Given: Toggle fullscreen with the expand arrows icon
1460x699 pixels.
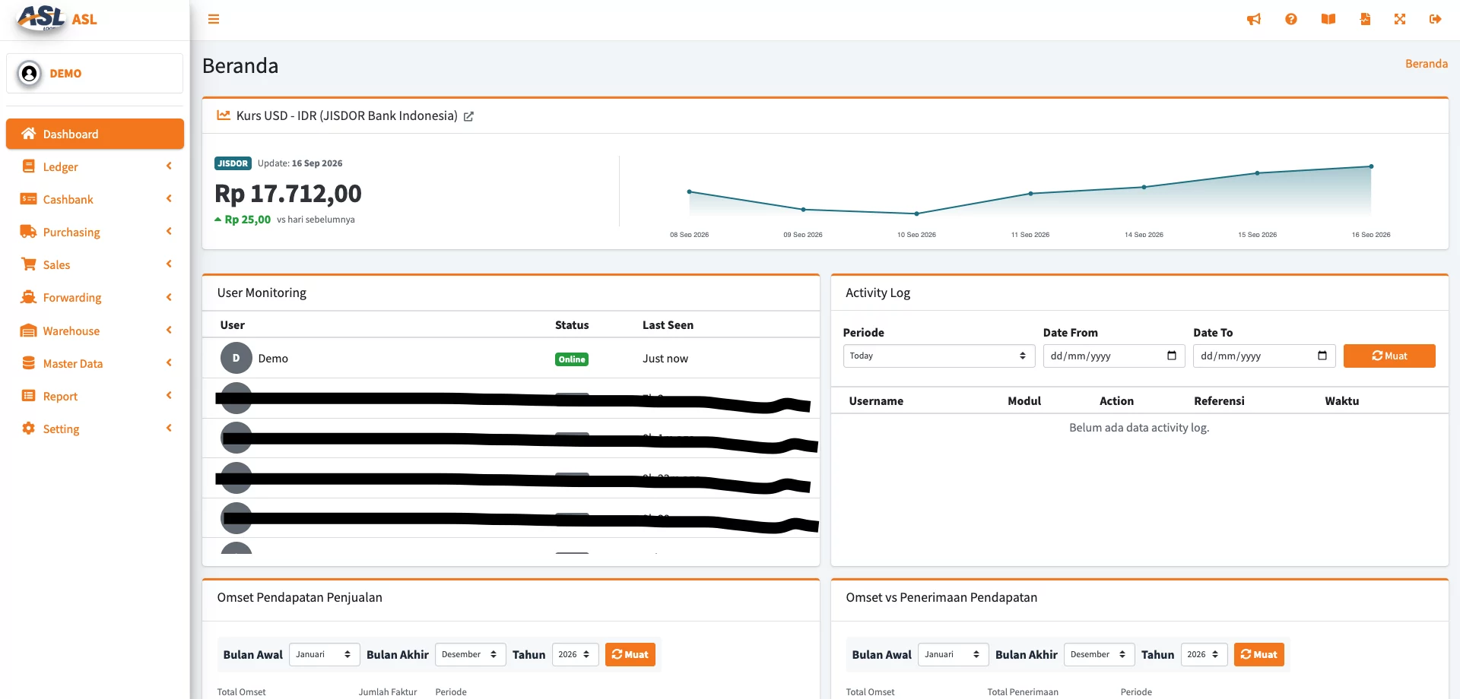Looking at the screenshot, I should click(x=1400, y=19).
